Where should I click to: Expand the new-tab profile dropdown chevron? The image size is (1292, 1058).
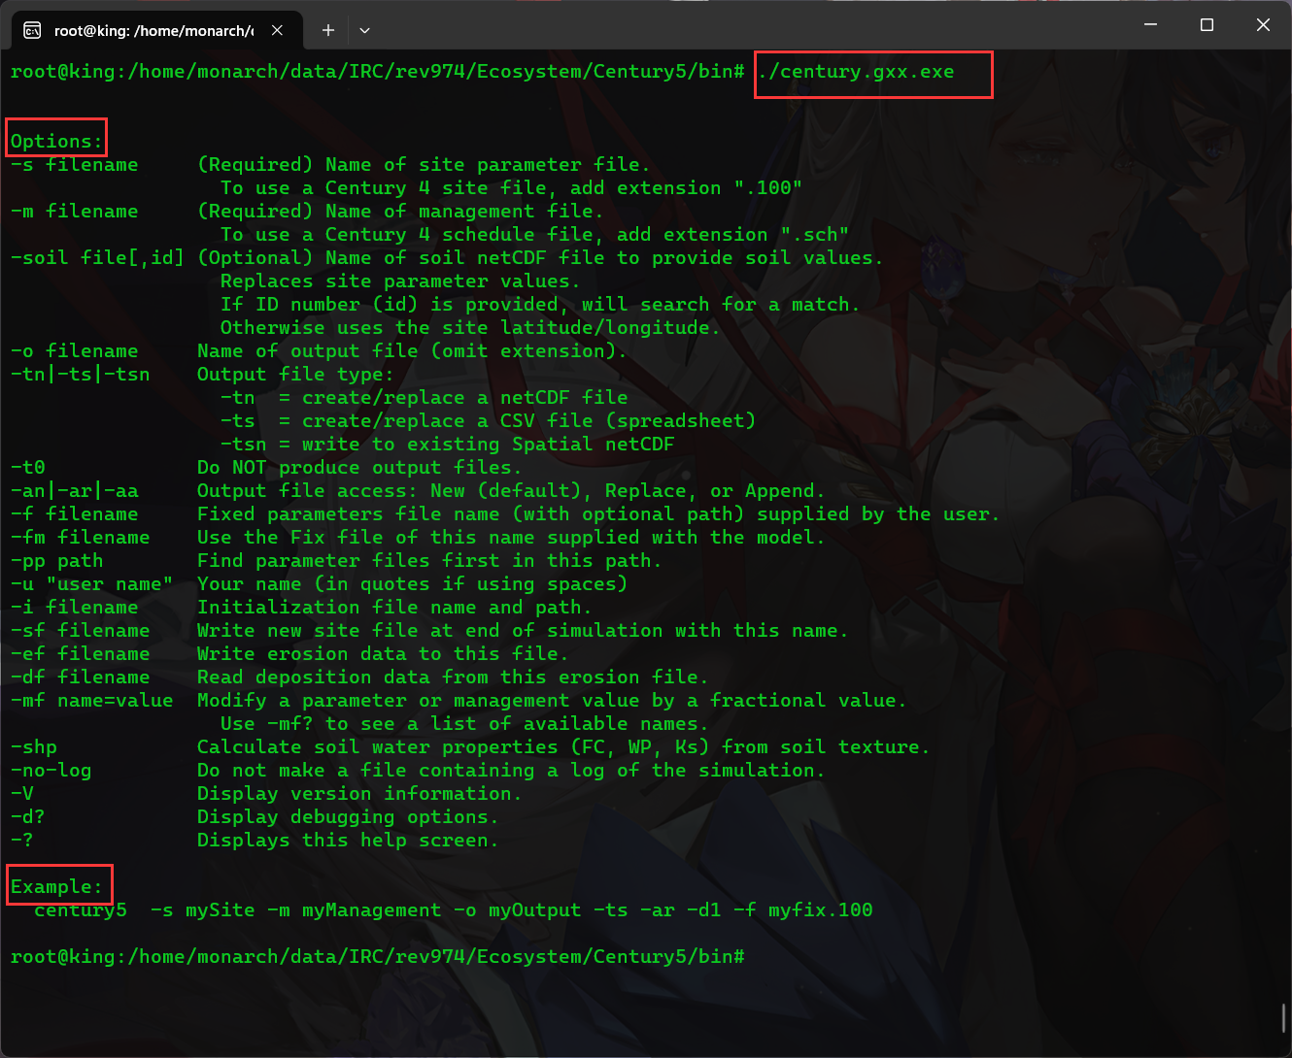364,30
